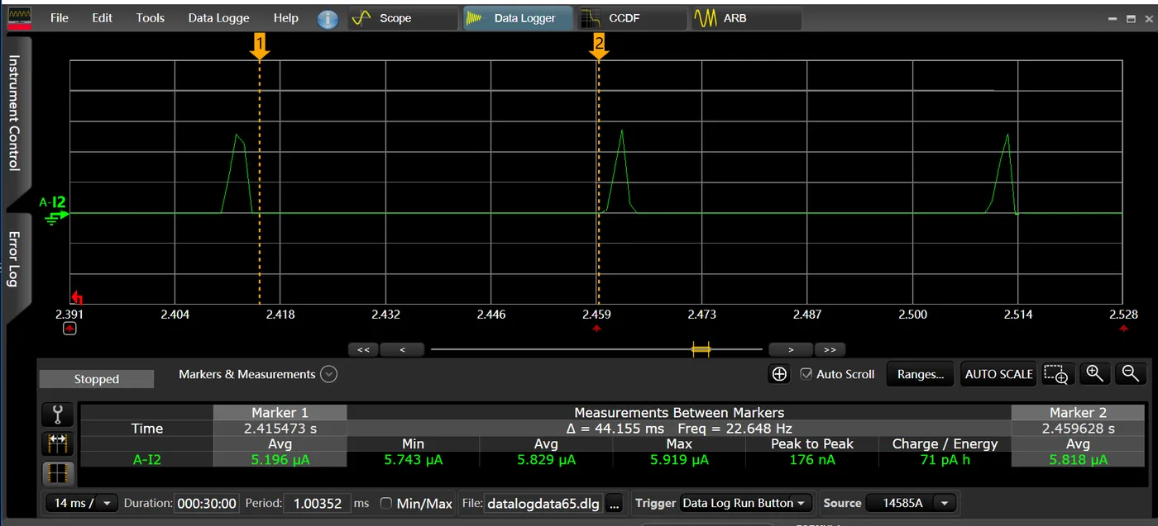
Task: Open the Instrument Control side tab
Action: pyautogui.click(x=15, y=112)
